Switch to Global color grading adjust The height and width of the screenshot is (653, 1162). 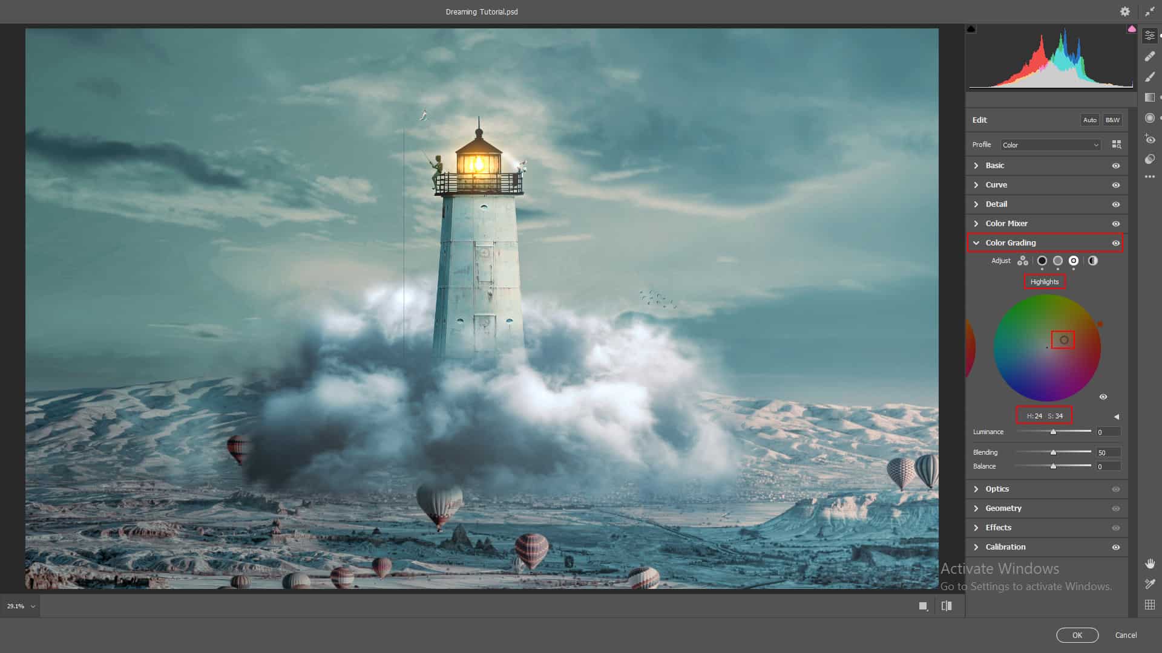coord(1092,261)
